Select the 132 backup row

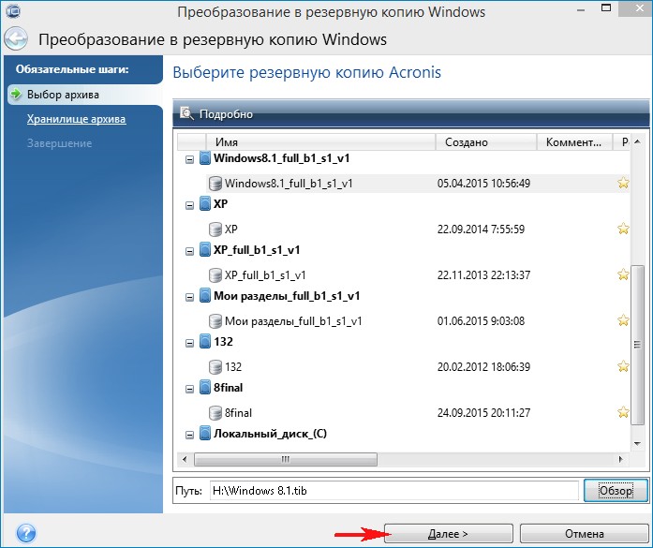coord(418,367)
